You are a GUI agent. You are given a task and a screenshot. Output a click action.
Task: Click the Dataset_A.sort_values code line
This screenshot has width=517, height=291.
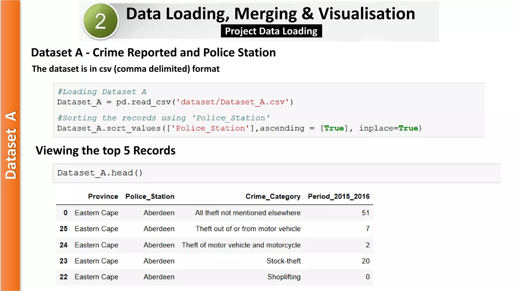pos(239,128)
